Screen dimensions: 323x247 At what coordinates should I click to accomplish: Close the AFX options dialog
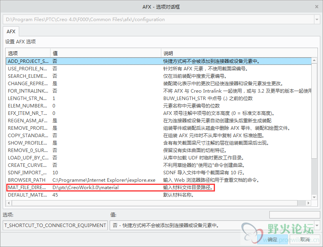[x=317, y=7]
